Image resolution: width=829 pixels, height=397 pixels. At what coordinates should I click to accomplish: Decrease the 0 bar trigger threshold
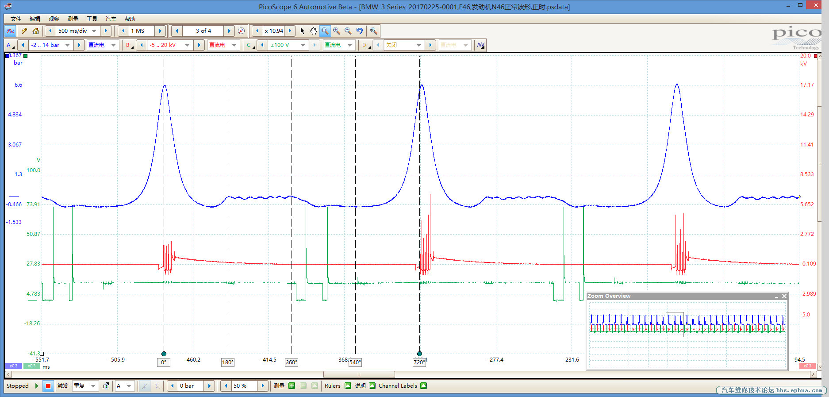(x=173, y=386)
